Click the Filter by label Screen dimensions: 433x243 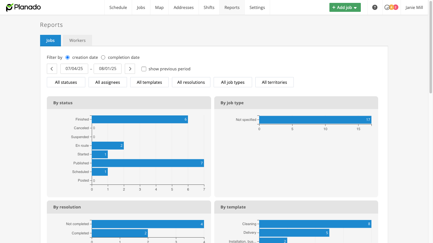pos(55,58)
